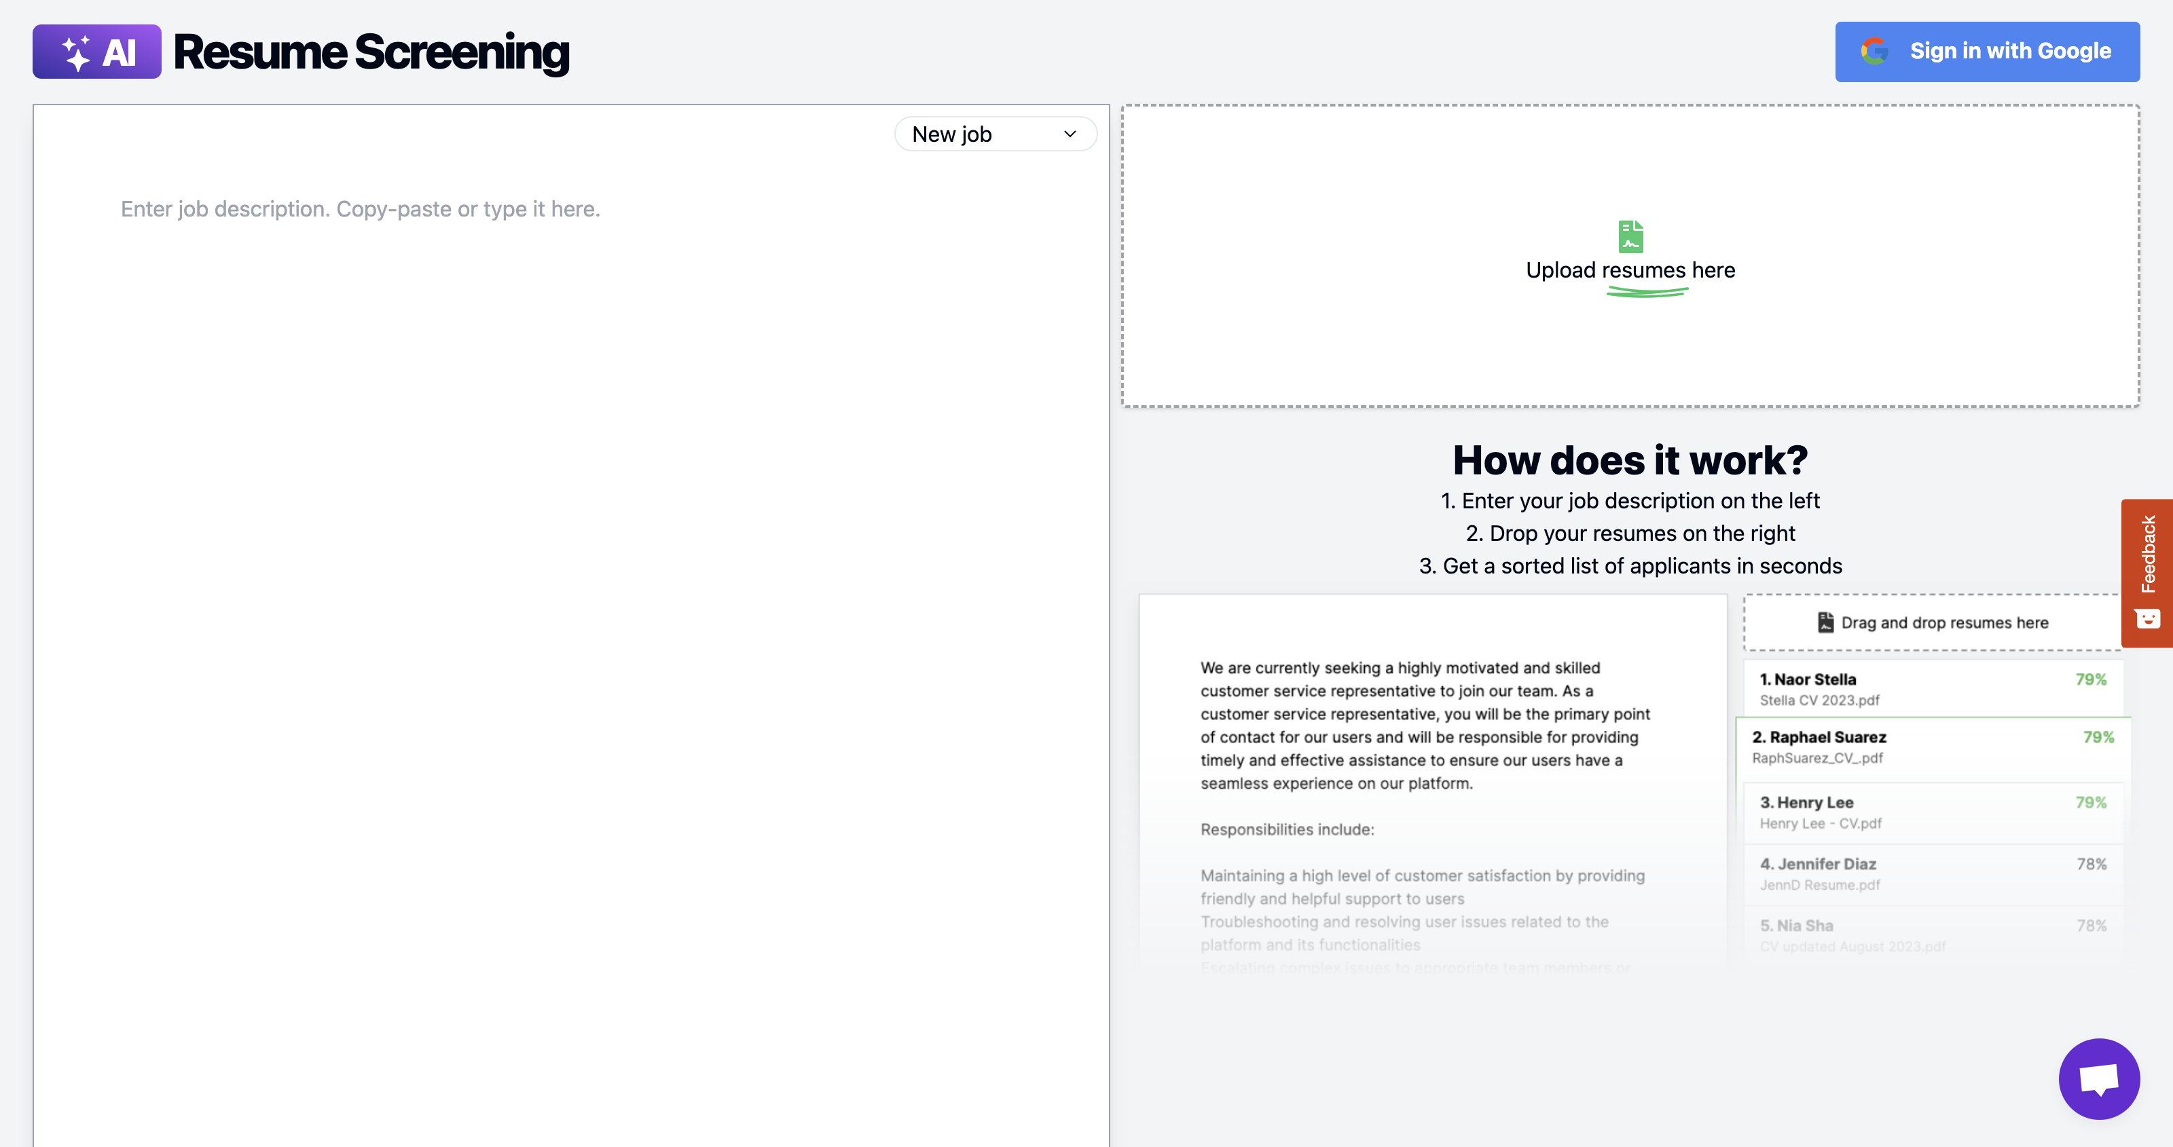The height and width of the screenshot is (1147, 2173).
Task: Click the 'Responsibilities include:' text in demo
Action: click(x=1288, y=830)
